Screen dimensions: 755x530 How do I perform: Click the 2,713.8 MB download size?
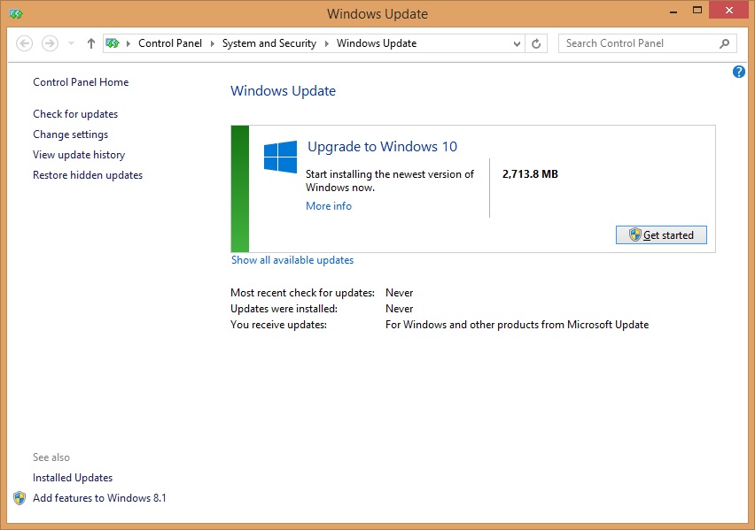pos(530,174)
